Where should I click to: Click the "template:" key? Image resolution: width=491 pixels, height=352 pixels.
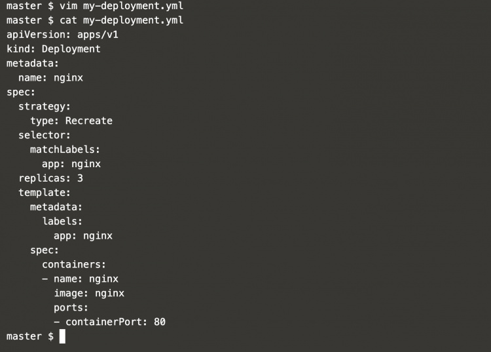(x=45, y=193)
